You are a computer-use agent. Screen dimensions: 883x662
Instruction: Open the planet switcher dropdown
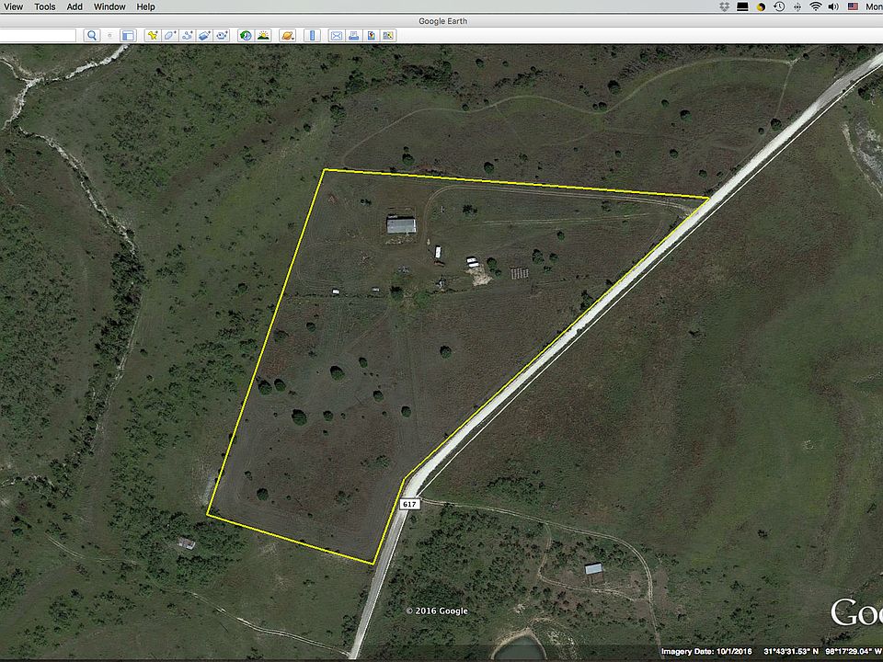(x=287, y=36)
